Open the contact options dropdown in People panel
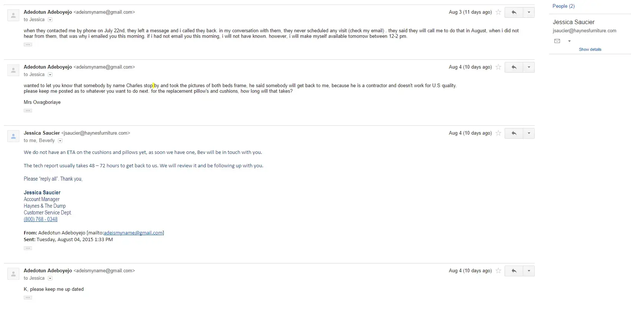The image size is (632, 309). [x=569, y=41]
